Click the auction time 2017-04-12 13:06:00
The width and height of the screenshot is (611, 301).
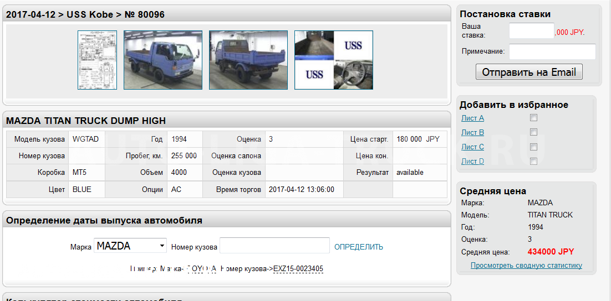coord(302,190)
